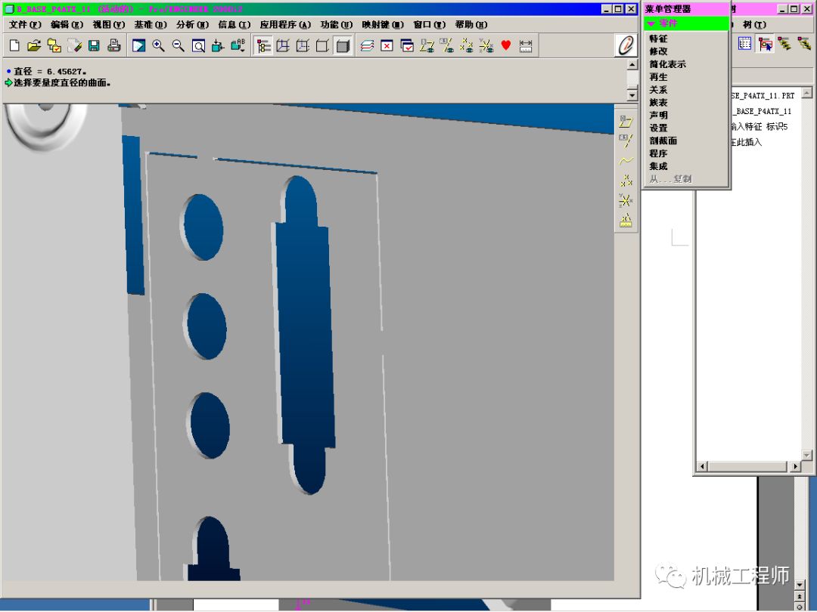Open the 树 menu in model tree window
The width and height of the screenshot is (817, 612).
tap(754, 24)
